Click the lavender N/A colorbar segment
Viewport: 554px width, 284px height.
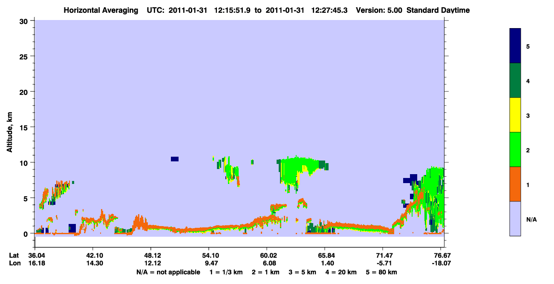[x=515, y=218]
